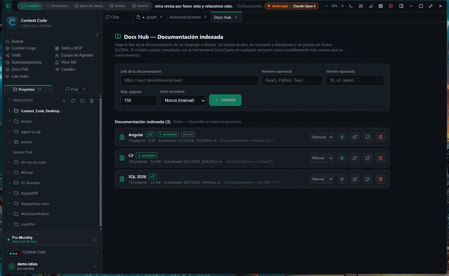The image size is (449, 276).
Task: Expand the Context_Code_Desktop project
Action: (x=9, y=111)
